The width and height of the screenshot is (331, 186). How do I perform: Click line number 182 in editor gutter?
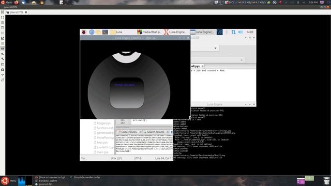coord(123,123)
